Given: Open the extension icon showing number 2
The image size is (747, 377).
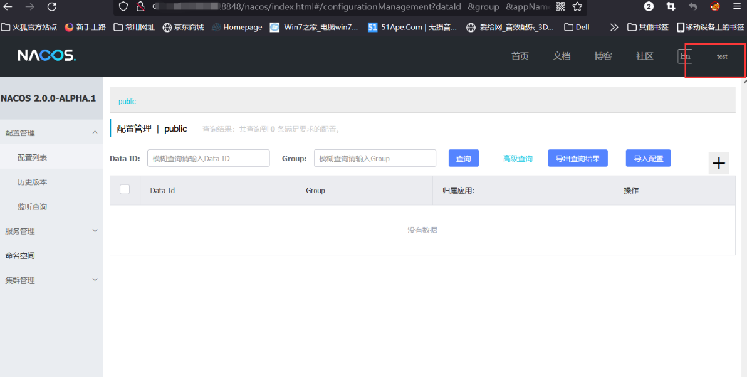Looking at the screenshot, I should 649,7.
